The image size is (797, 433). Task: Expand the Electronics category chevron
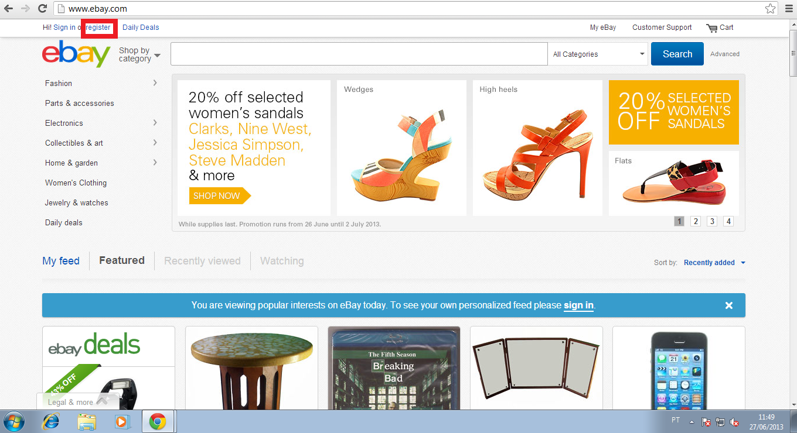[x=155, y=123]
